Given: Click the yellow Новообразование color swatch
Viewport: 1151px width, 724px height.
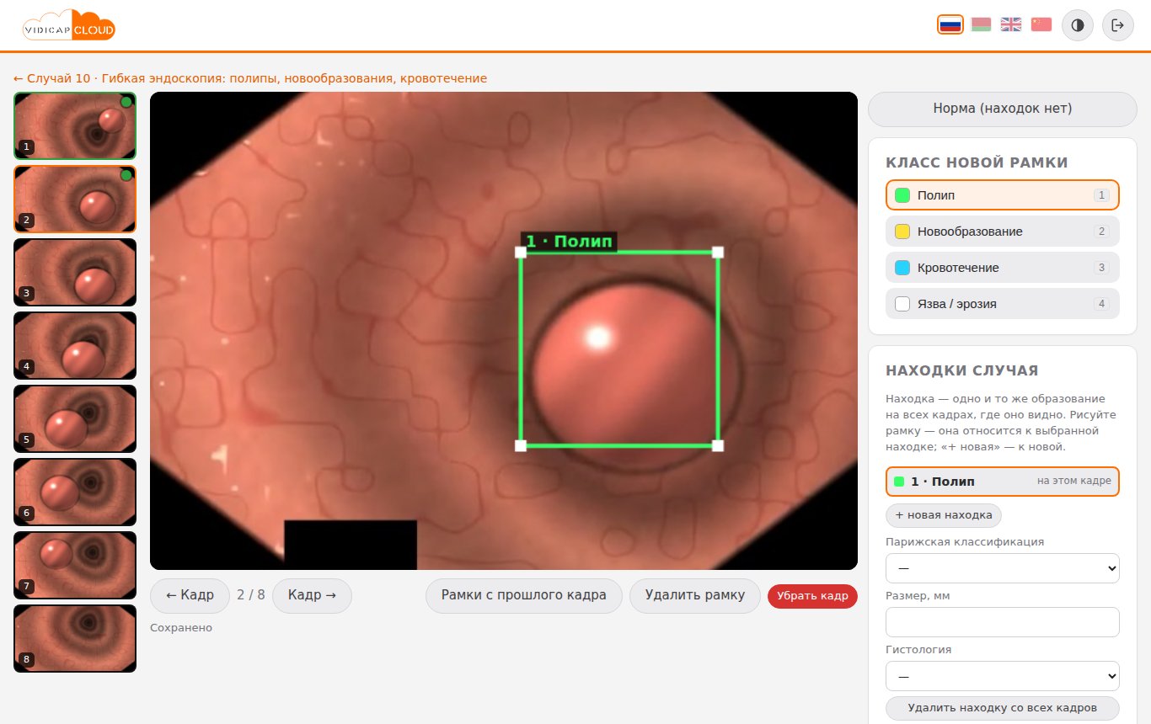Looking at the screenshot, I should pyautogui.click(x=902, y=232).
